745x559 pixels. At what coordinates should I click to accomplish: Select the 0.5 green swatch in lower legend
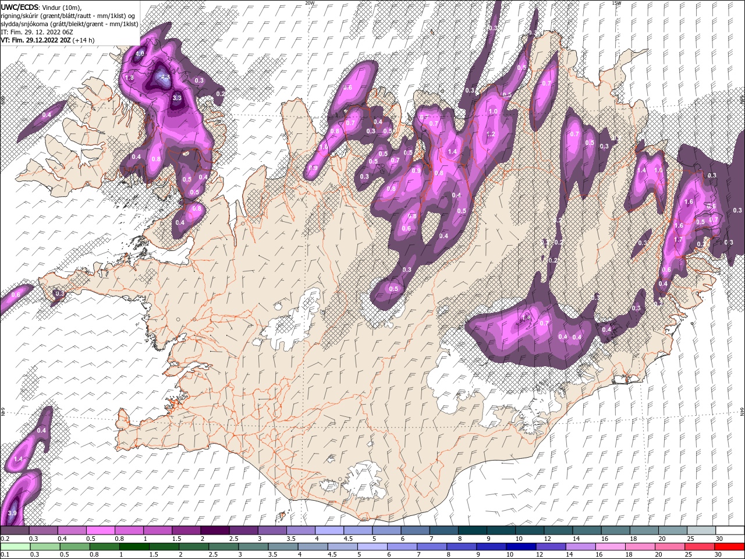75,546
